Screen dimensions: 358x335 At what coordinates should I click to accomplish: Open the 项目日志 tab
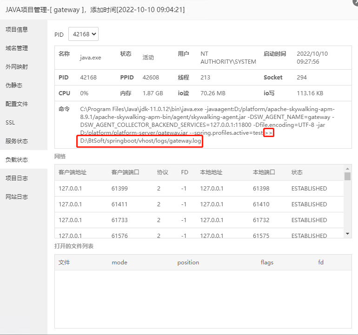click(x=17, y=178)
